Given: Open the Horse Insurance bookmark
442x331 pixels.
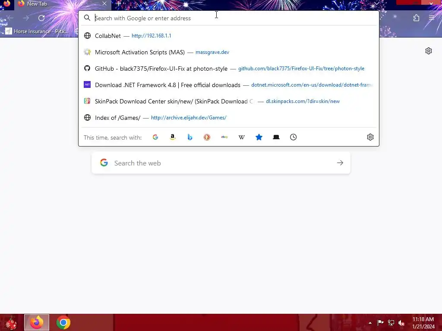Looking at the screenshot, I should (37, 31).
